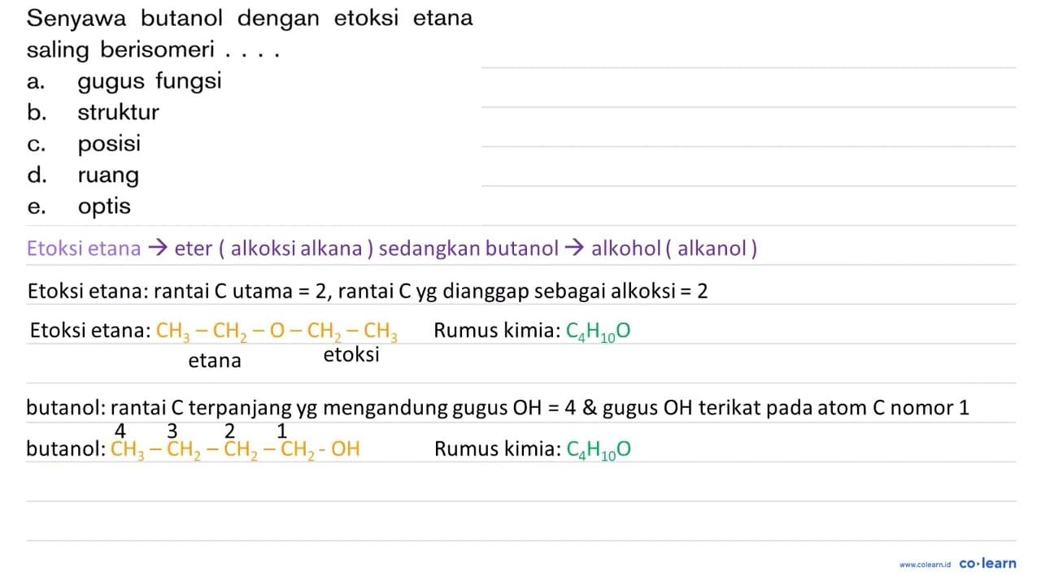Select answer option d. ruang

pos(83,175)
